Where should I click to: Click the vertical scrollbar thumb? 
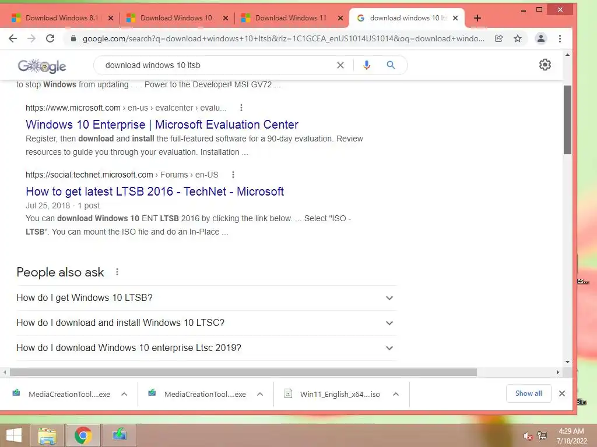[x=567, y=120]
